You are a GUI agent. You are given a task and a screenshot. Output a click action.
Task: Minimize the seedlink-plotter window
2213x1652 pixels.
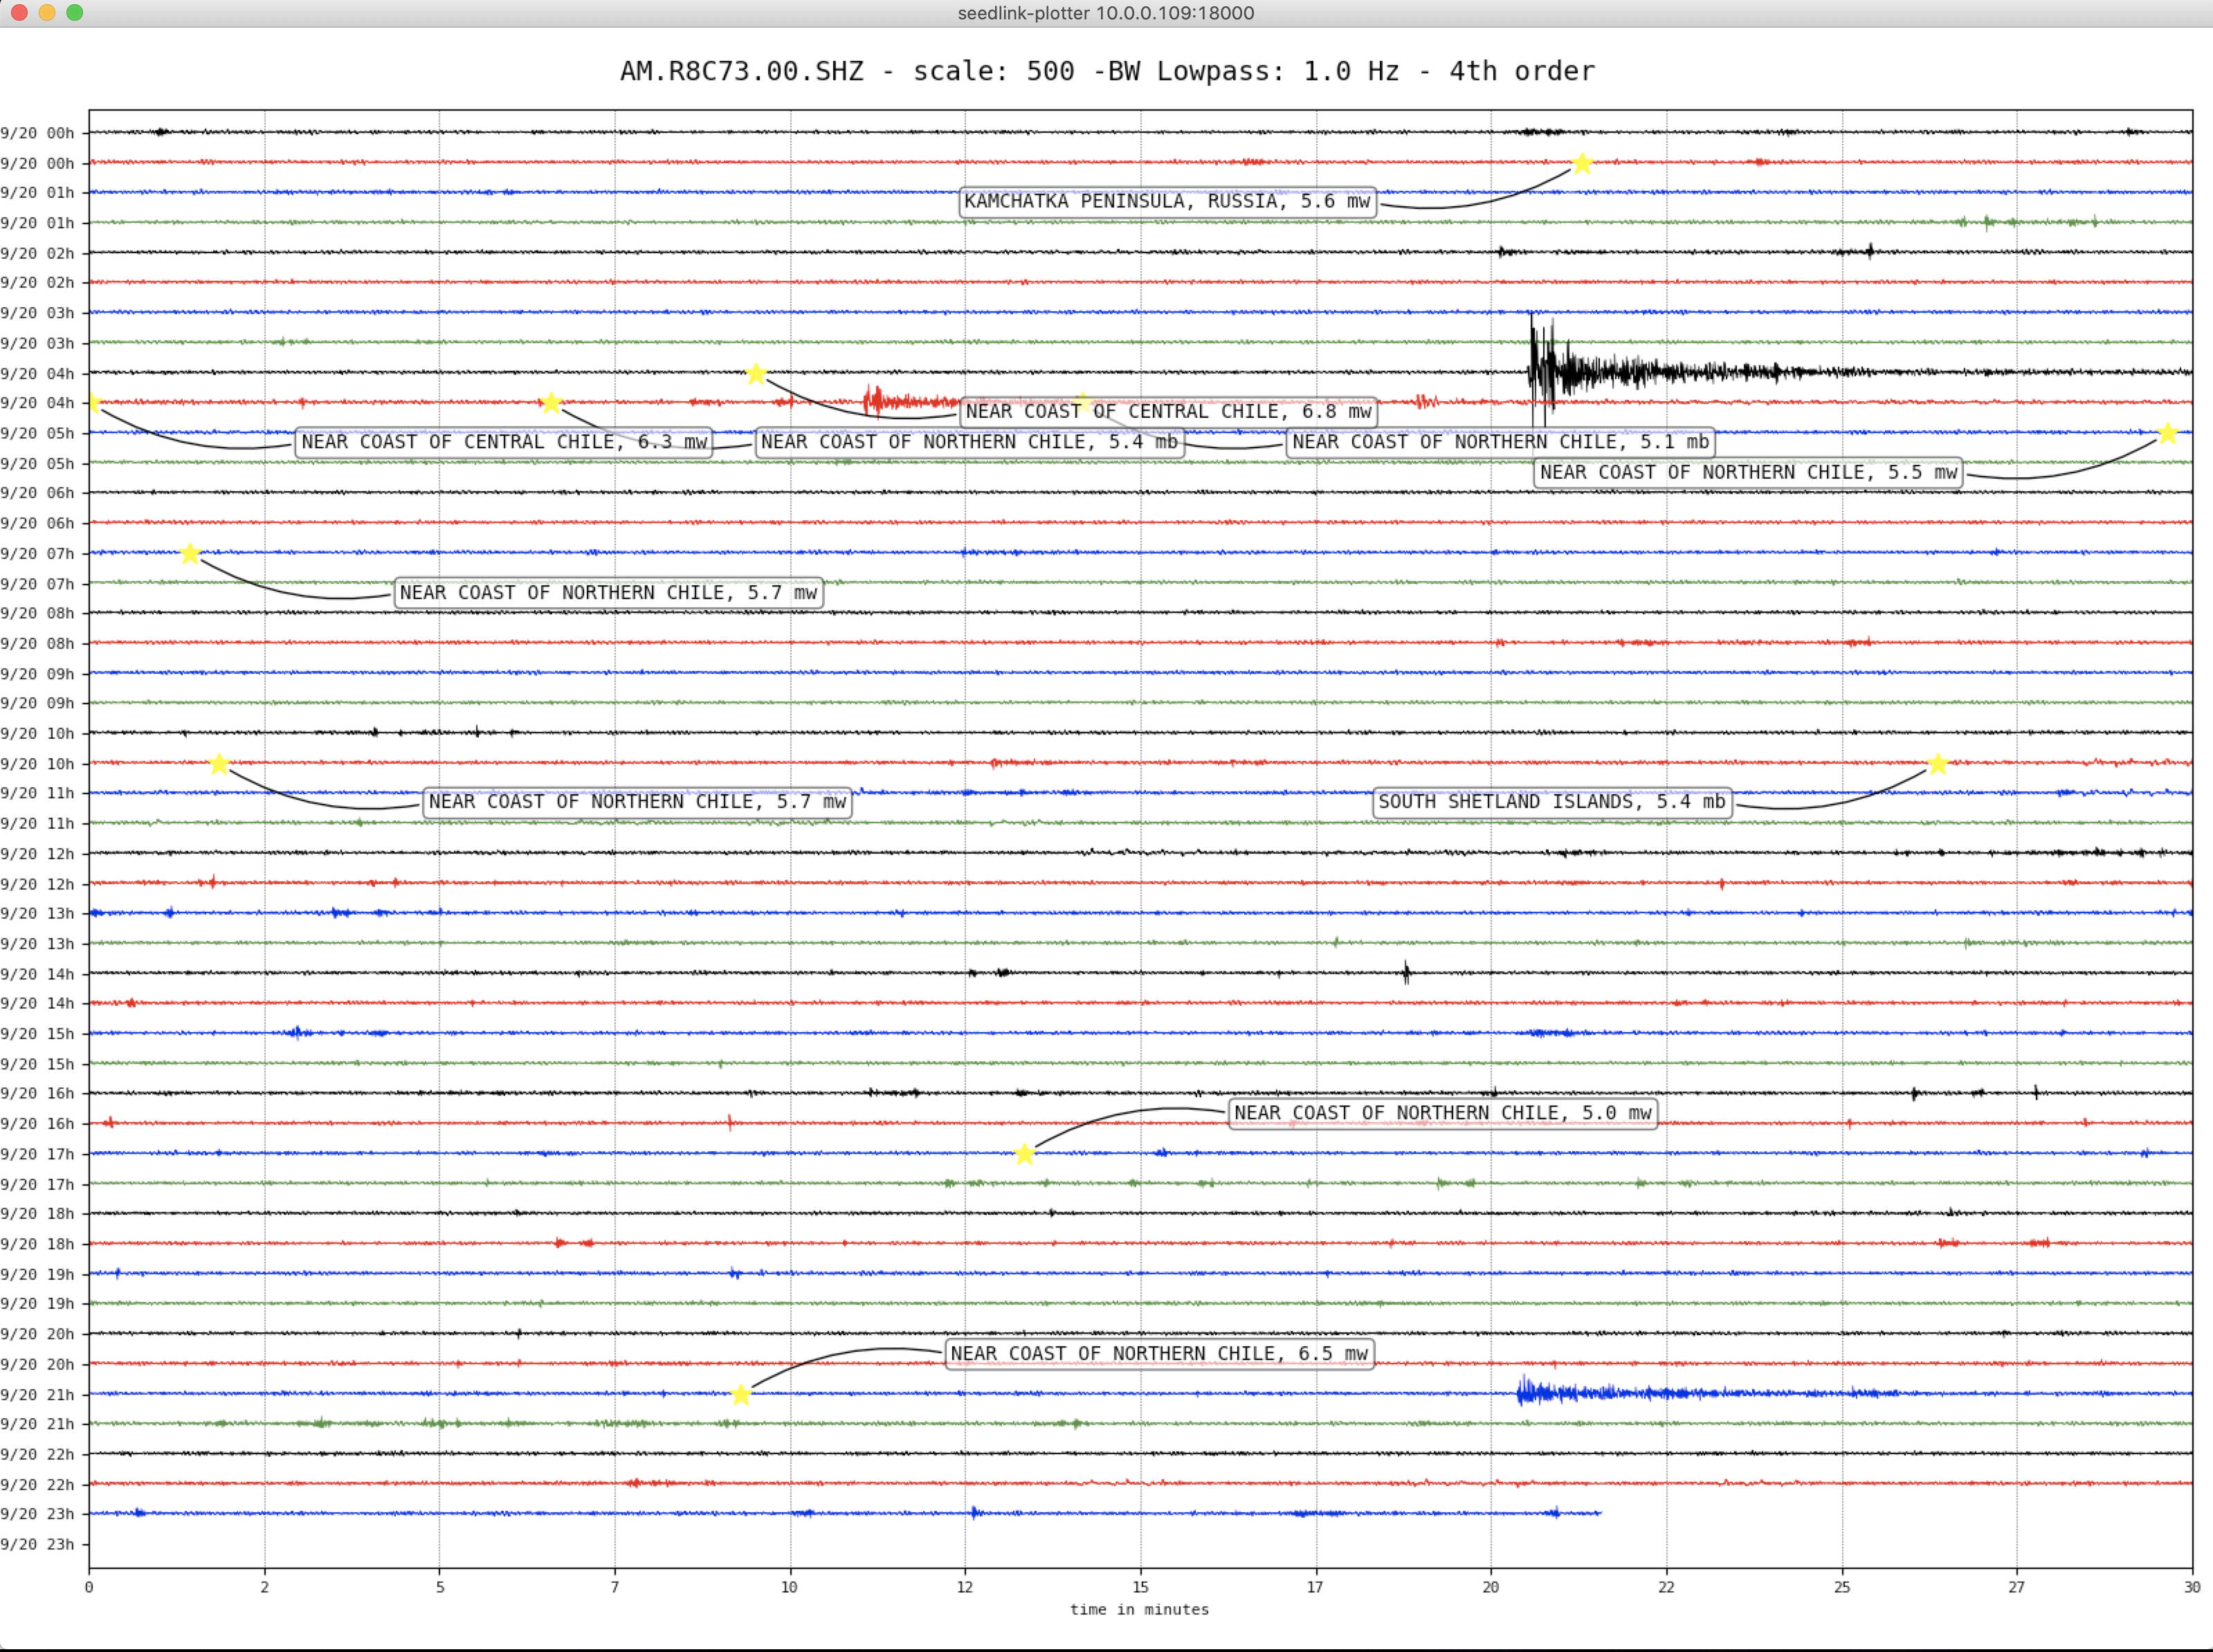(46, 12)
